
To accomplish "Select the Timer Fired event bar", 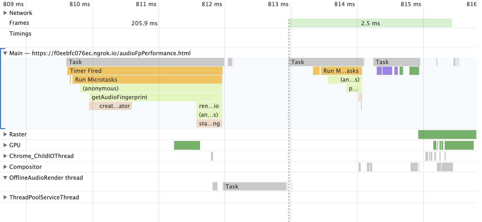I will click(145, 71).
